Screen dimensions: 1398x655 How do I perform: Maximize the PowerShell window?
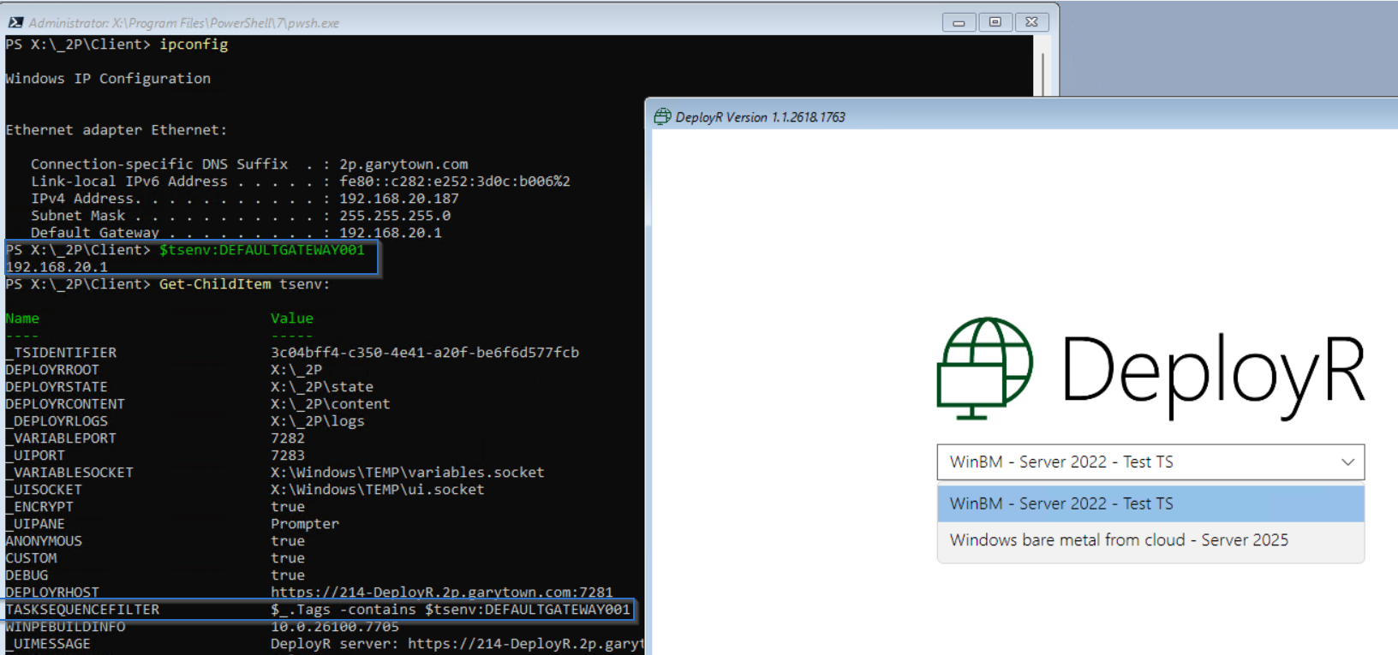pyautogui.click(x=995, y=22)
